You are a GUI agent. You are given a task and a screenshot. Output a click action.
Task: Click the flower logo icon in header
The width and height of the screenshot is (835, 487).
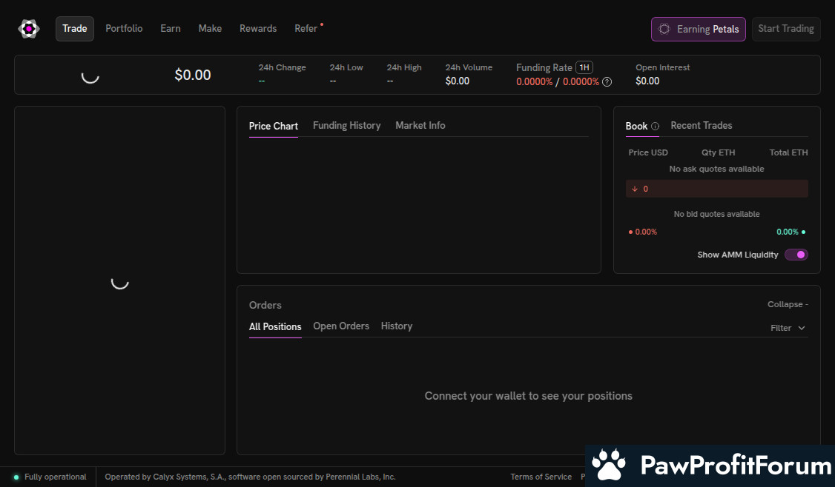click(28, 29)
